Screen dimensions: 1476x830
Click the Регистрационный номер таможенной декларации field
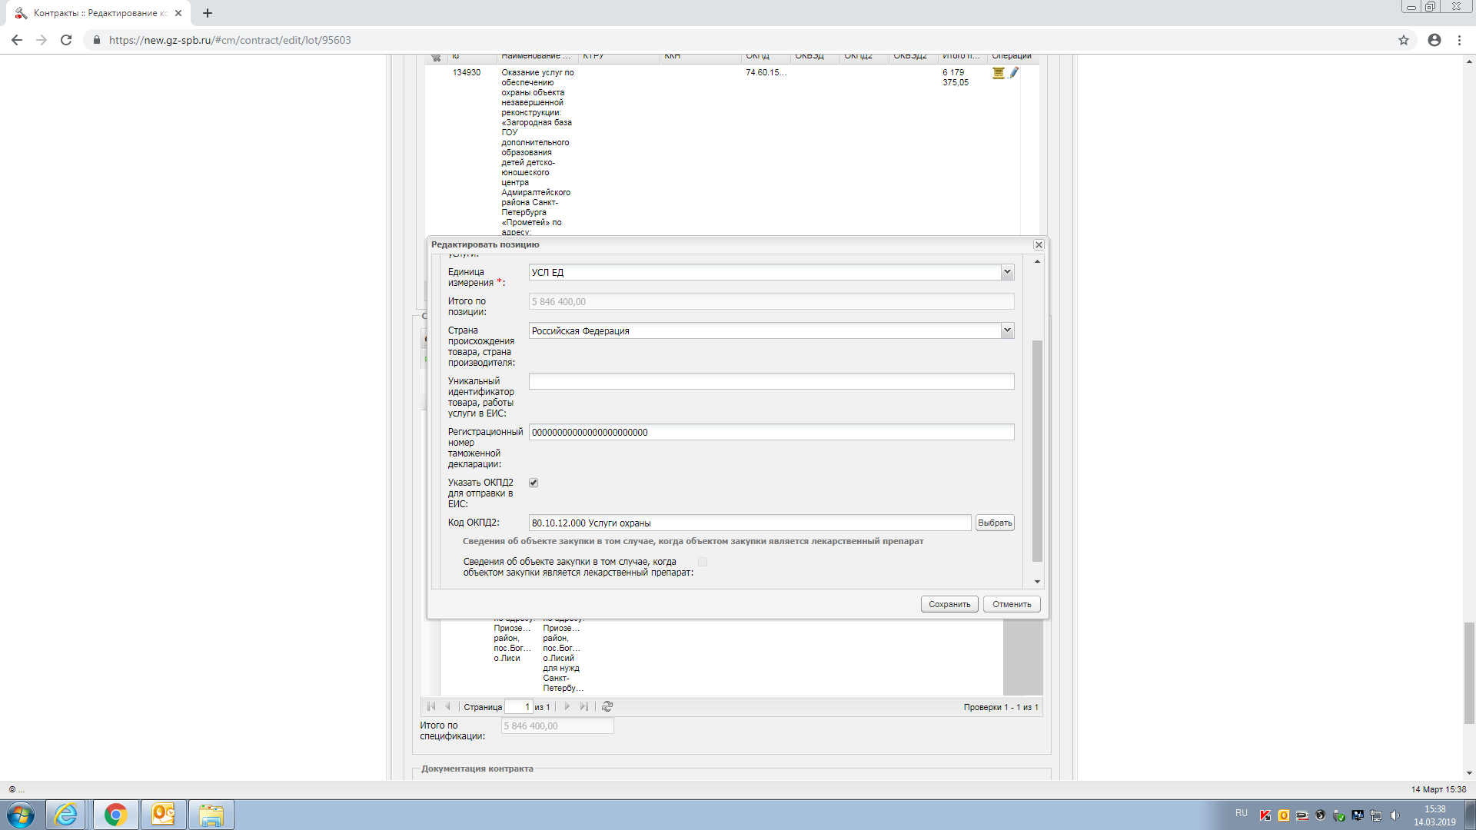tap(771, 432)
